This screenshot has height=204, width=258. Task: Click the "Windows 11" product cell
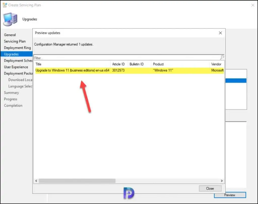pyautogui.click(x=163, y=70)
